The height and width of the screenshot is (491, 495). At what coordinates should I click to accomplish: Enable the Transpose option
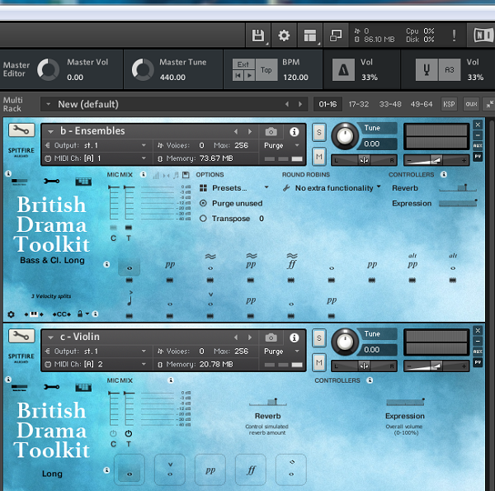tap(203, 218)
